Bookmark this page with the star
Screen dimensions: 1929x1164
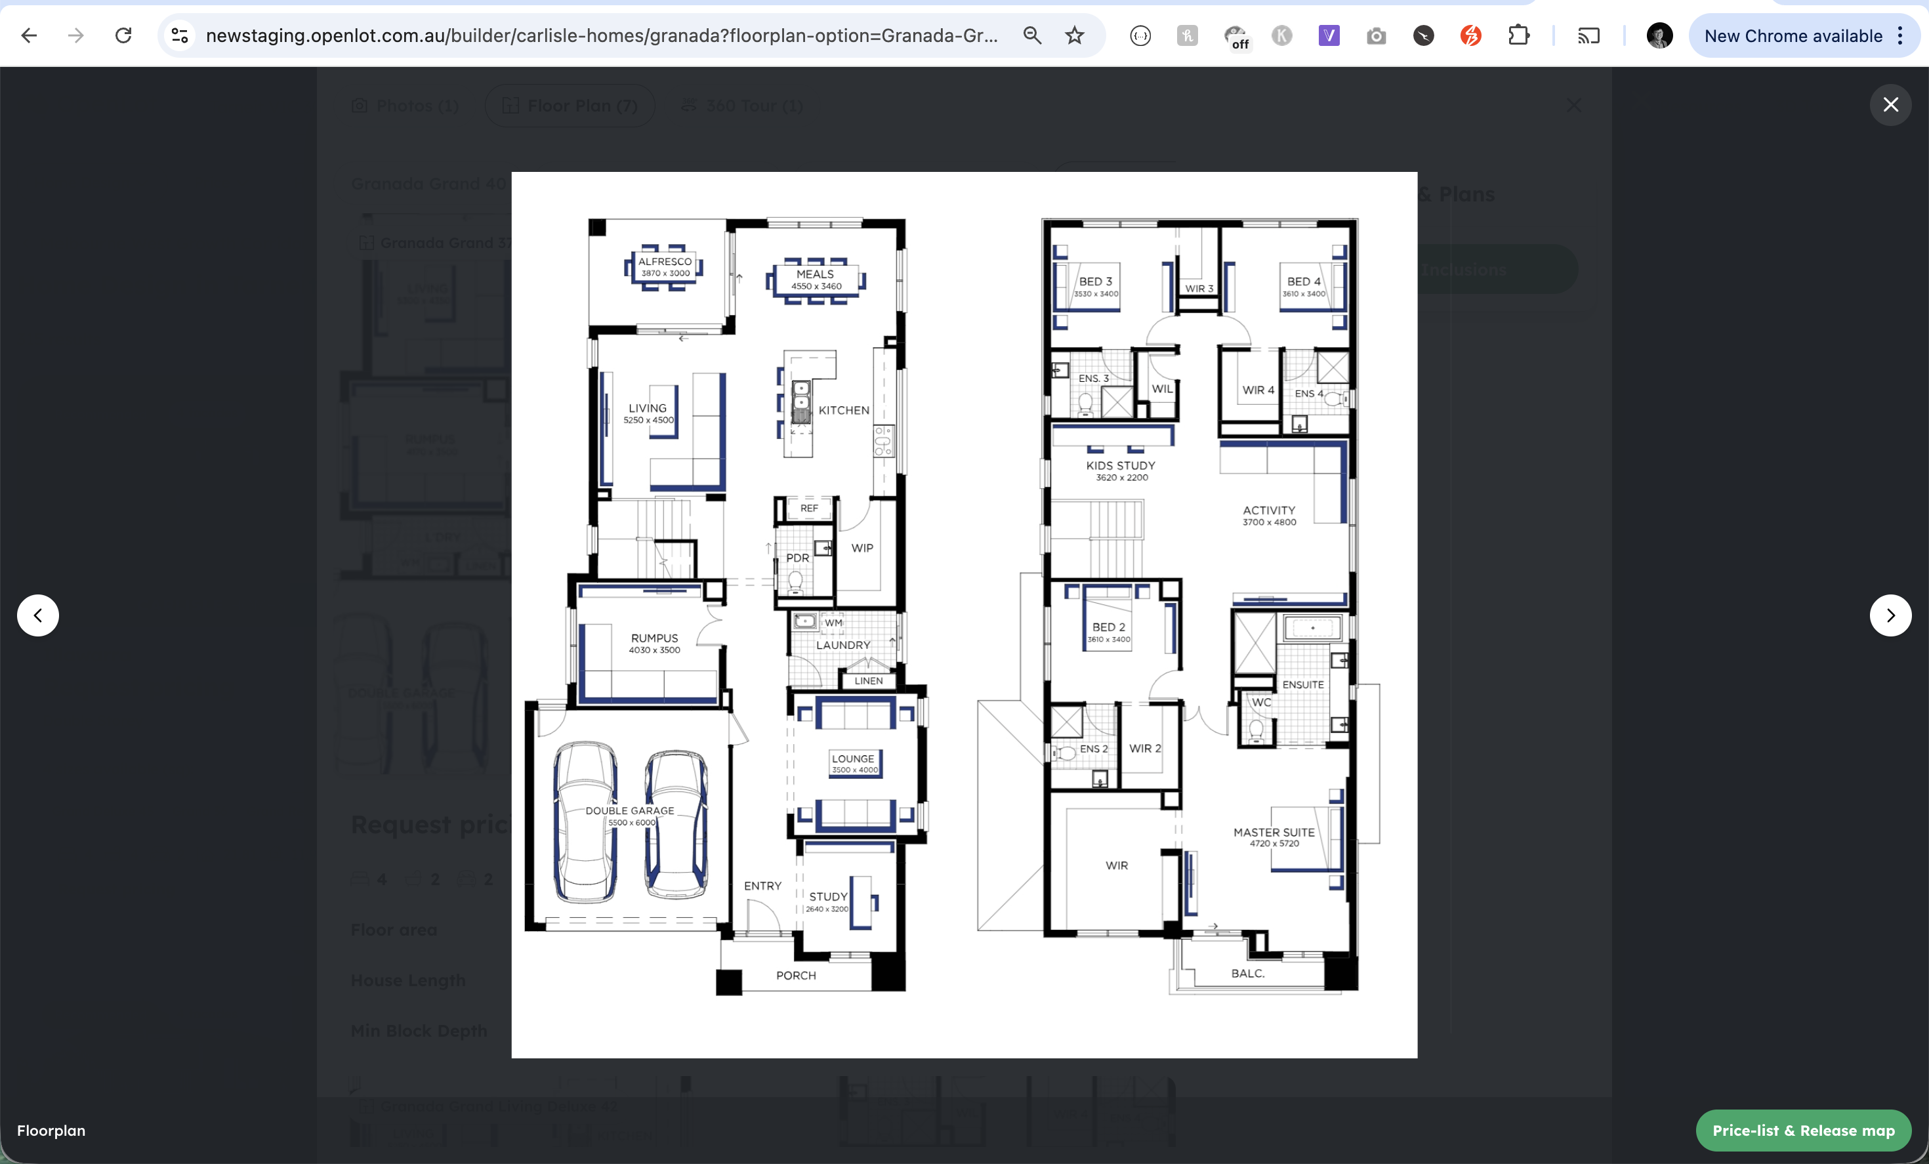(1075, 35)
